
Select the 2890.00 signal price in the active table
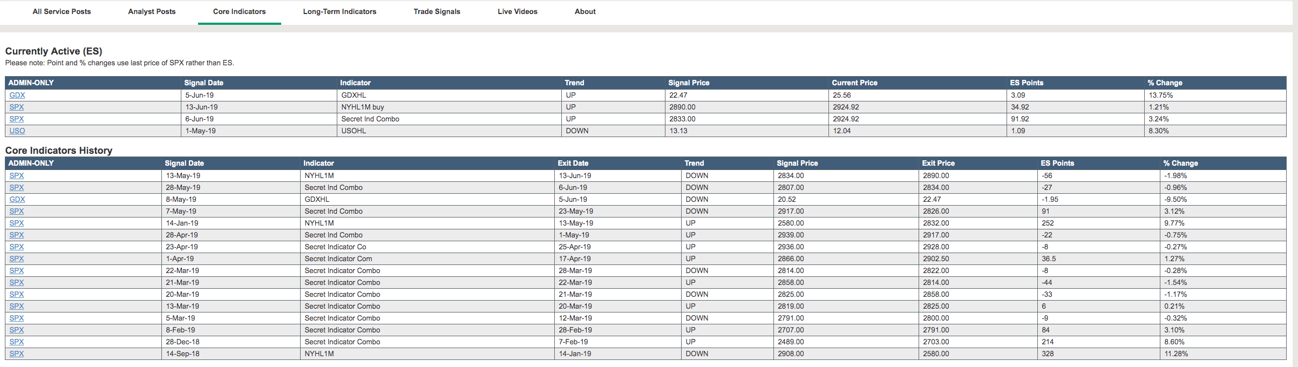point(747,107)
